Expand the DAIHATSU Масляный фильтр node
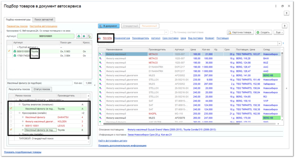The width and height of the screenshot is (295, 158). point(23,117)
